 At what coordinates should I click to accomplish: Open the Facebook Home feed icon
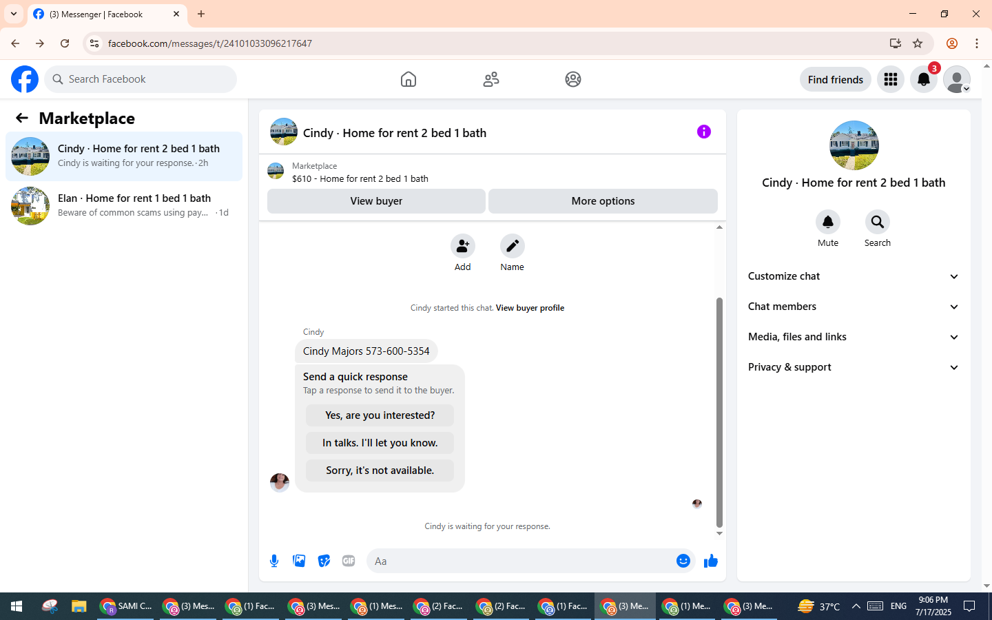[x=409, y=79]
